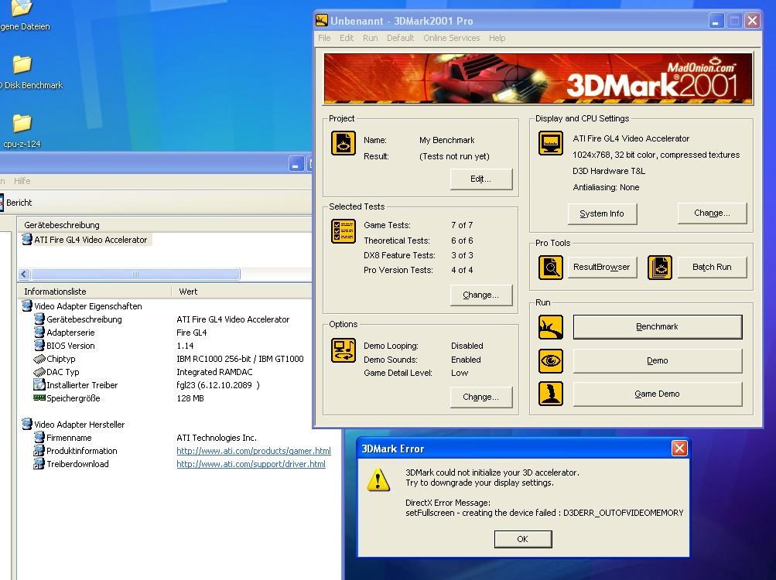Start the Benchmark

tap(657, 326)
